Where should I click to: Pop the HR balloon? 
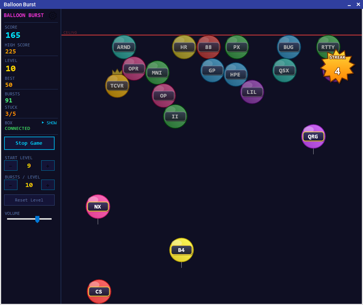(184, 47)
